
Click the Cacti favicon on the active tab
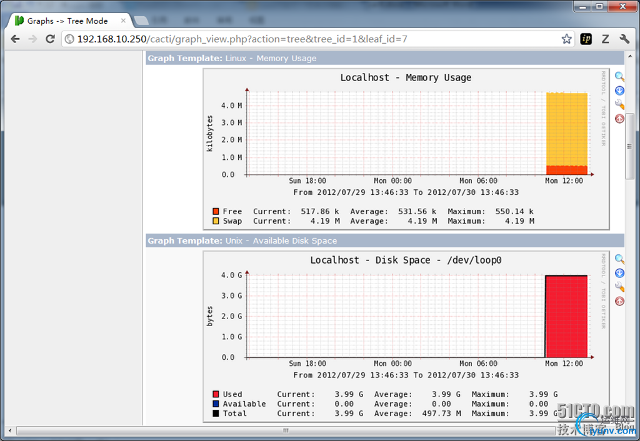coord(19,21)
